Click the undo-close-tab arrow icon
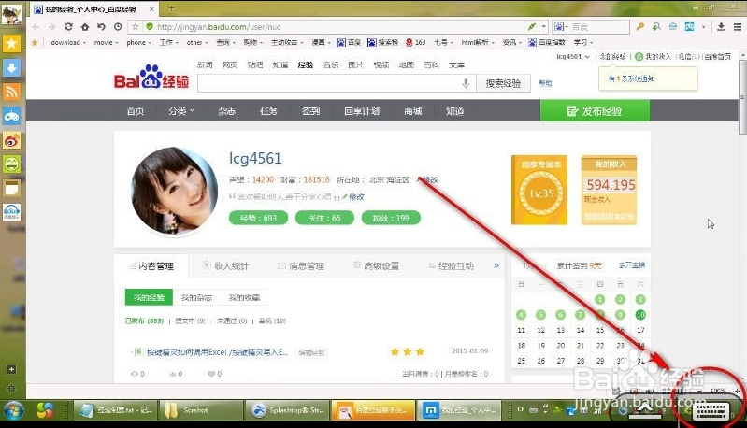747x428 pixels. click(x=102, y=27)
